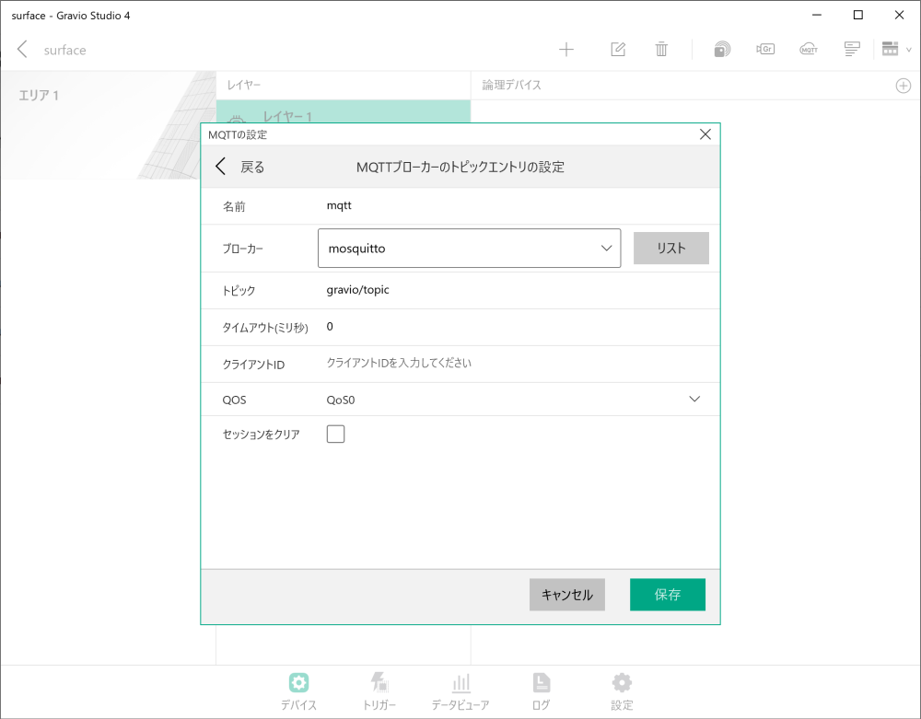Open the layout view dropdown chevron

tap(908, 48)
